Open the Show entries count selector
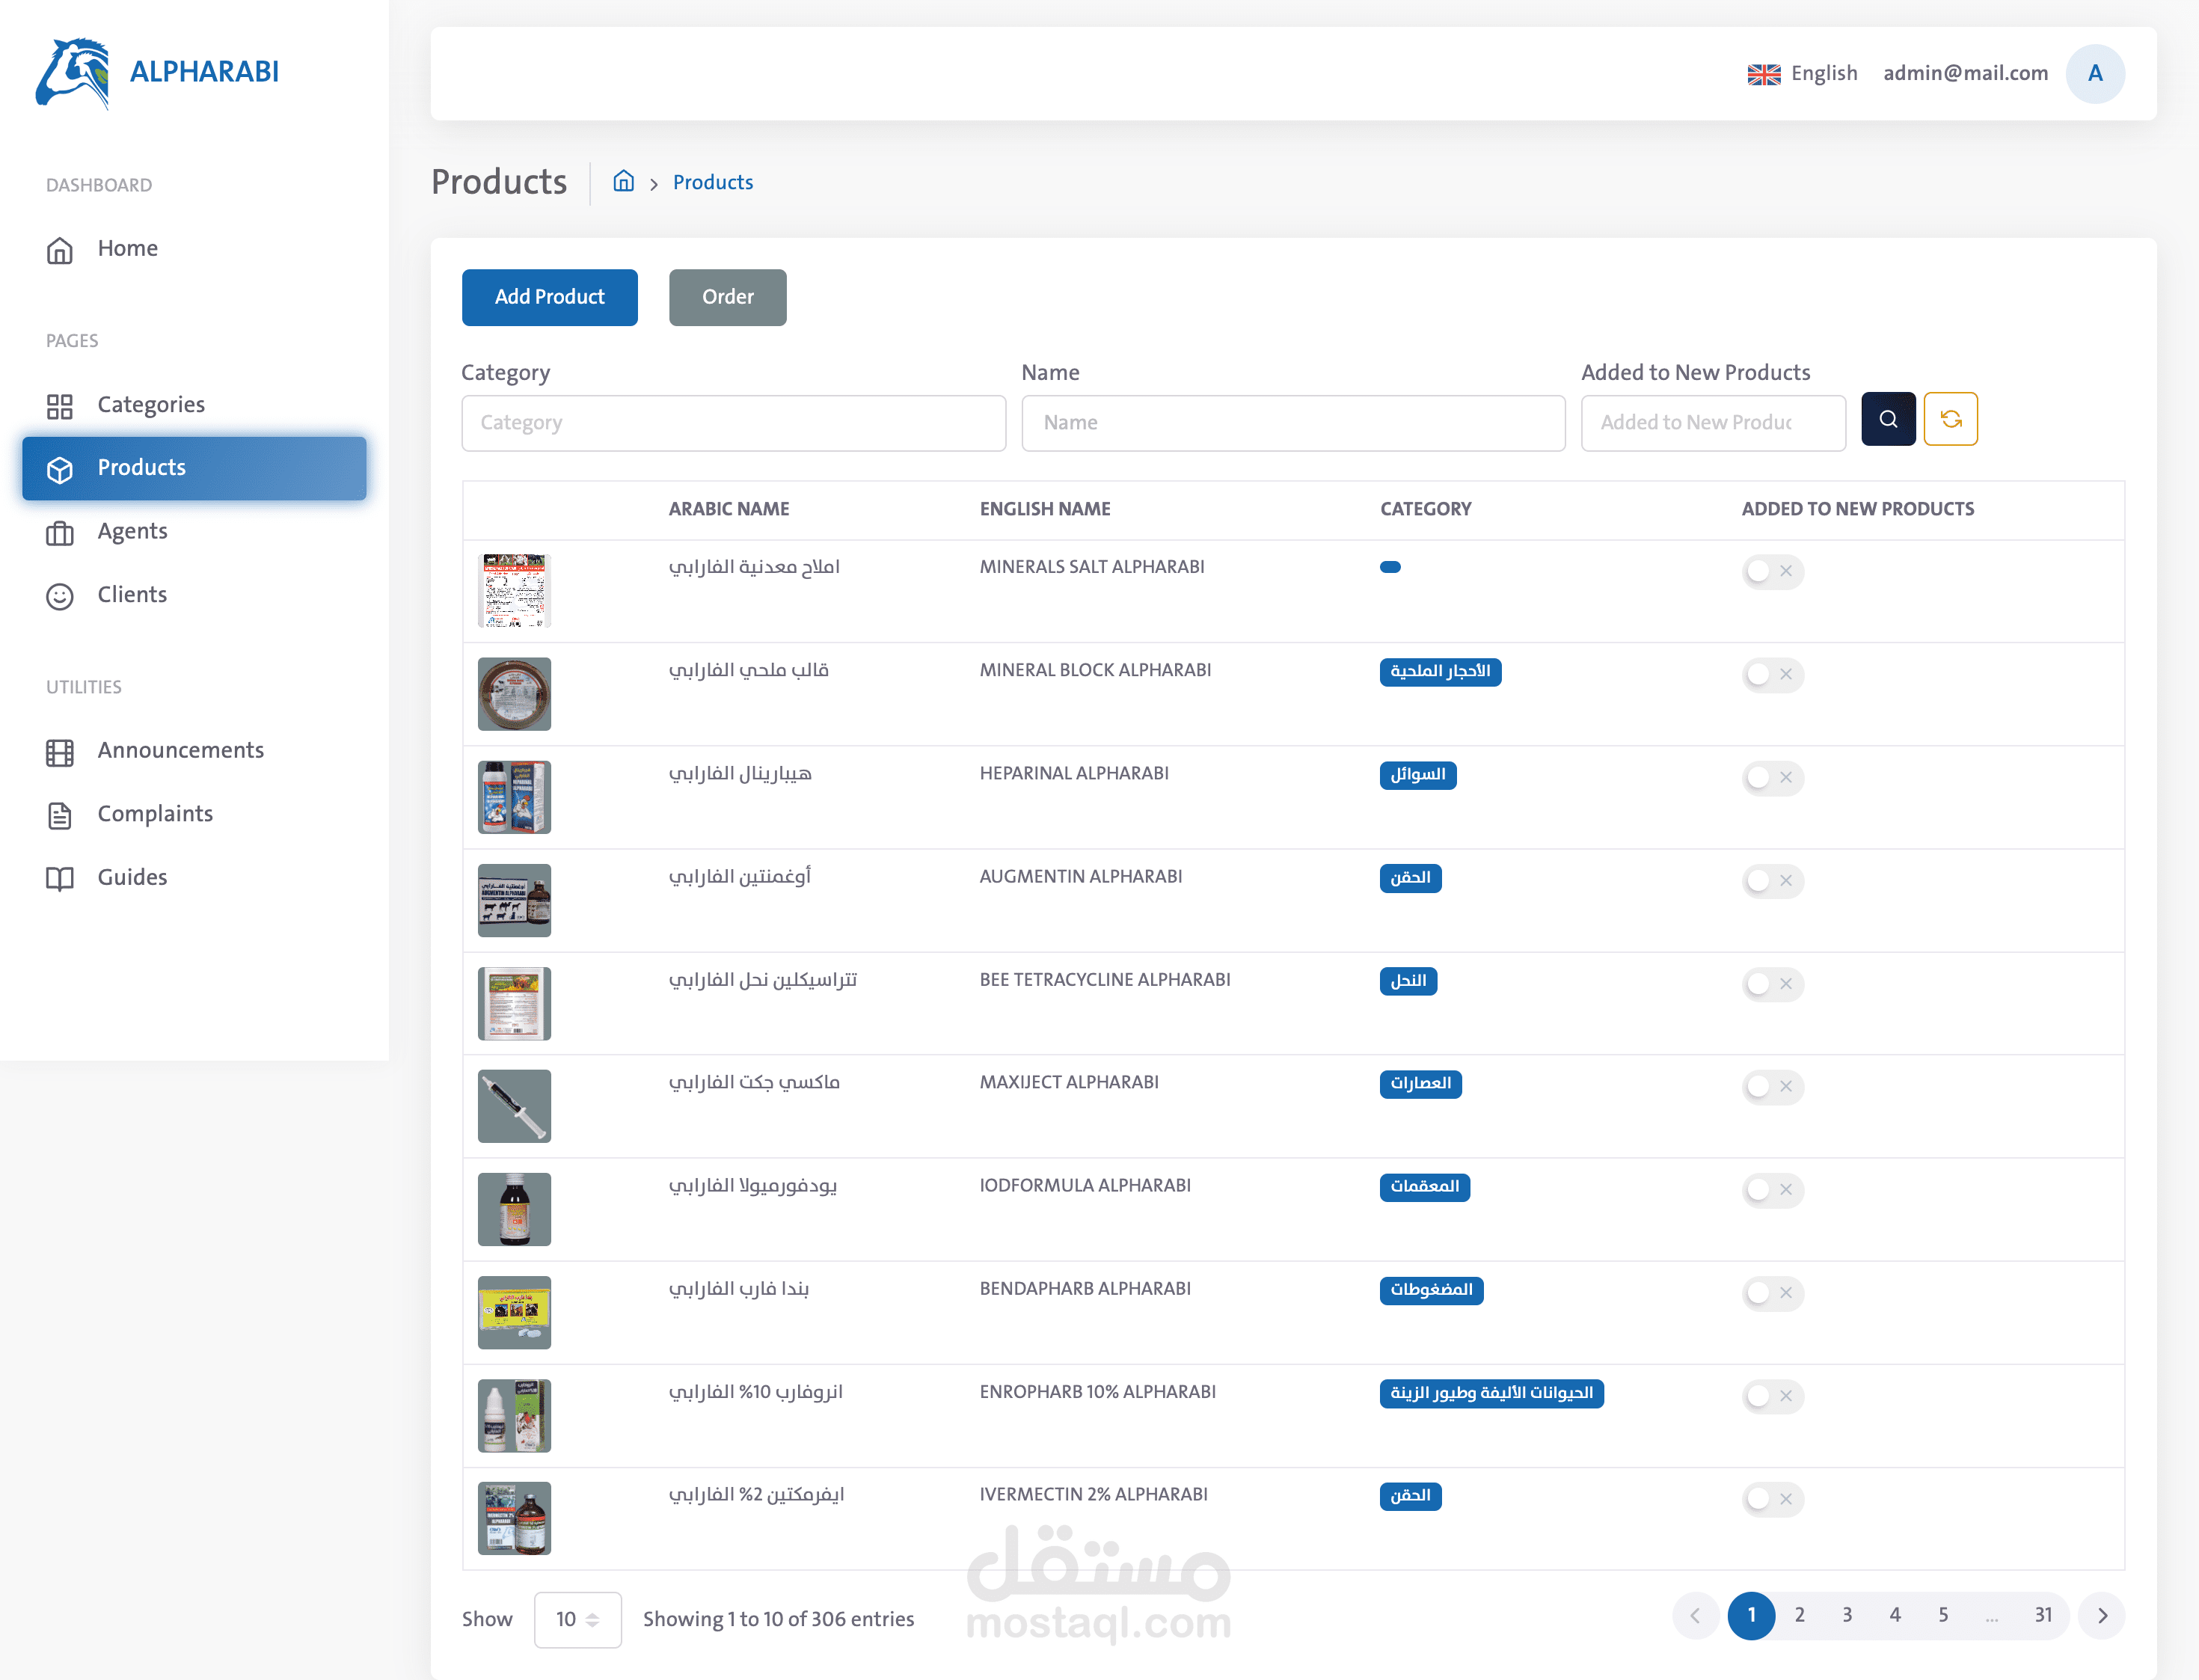Viewport: 2199px width, 1680px height. click(577, 1619)
